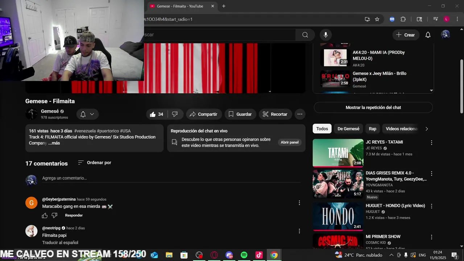This screenshot has height=261, width=464.
Task: Click the 'Guardar' save button
Action: tap(240, 114)
